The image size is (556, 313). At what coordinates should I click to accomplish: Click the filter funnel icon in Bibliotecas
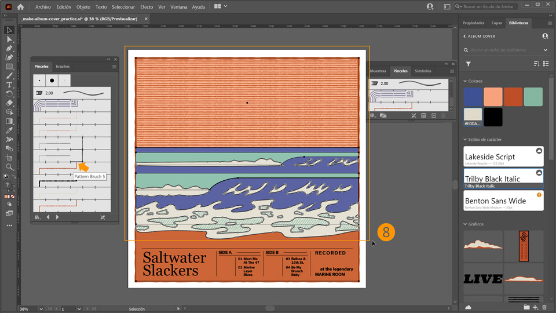[468, 64]
